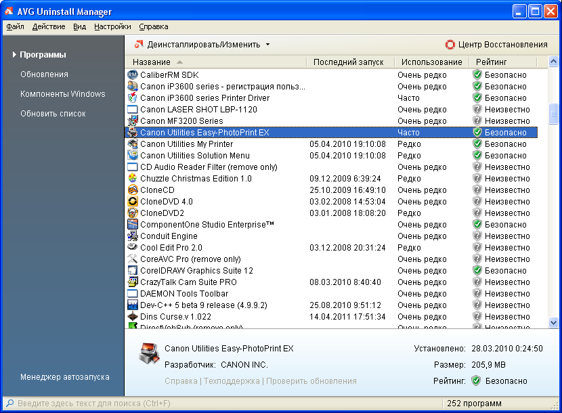The image size is (562, 413).
Task: Click the Conduit Engine icon
Action: click(133, 236)
